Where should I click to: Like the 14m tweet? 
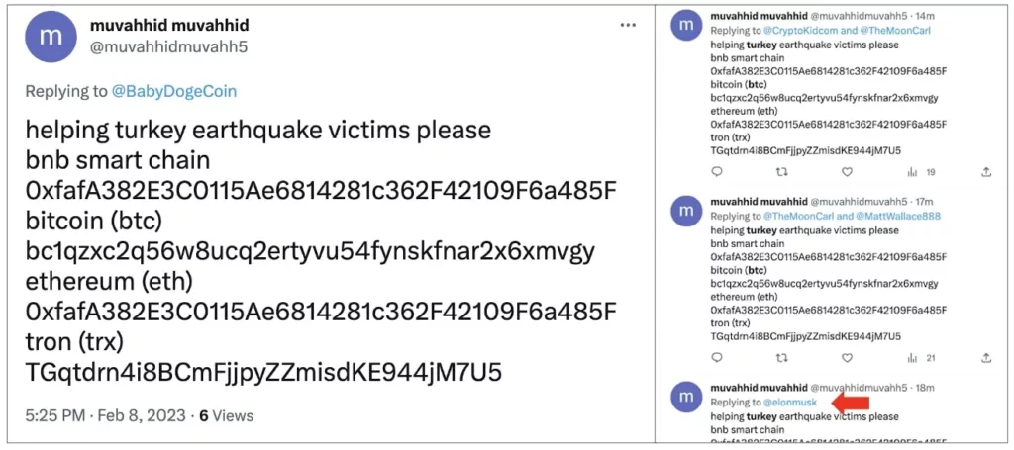848,172
